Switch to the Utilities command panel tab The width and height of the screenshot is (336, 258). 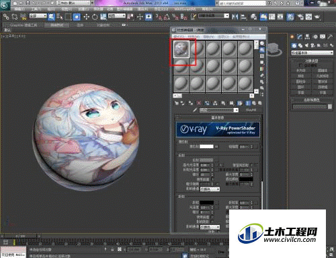[x=330, y=36]
